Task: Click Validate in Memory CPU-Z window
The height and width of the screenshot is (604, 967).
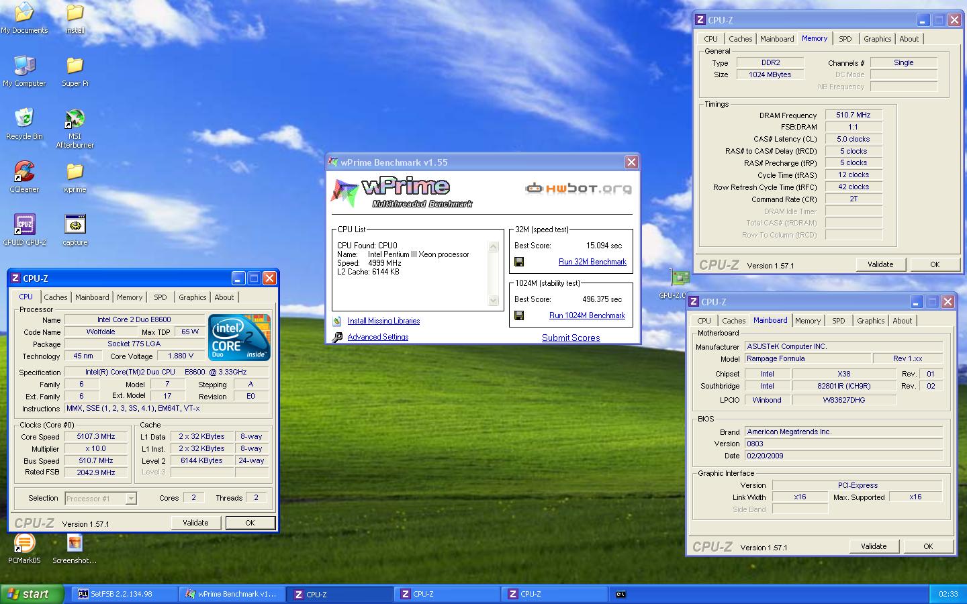Action: pos(880,264)
